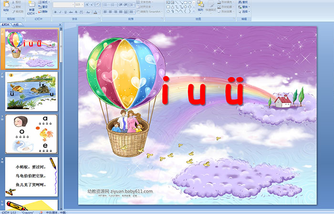
Task: Select the Format Painter (格式刷) tool
Action: (x=18, y=12)
